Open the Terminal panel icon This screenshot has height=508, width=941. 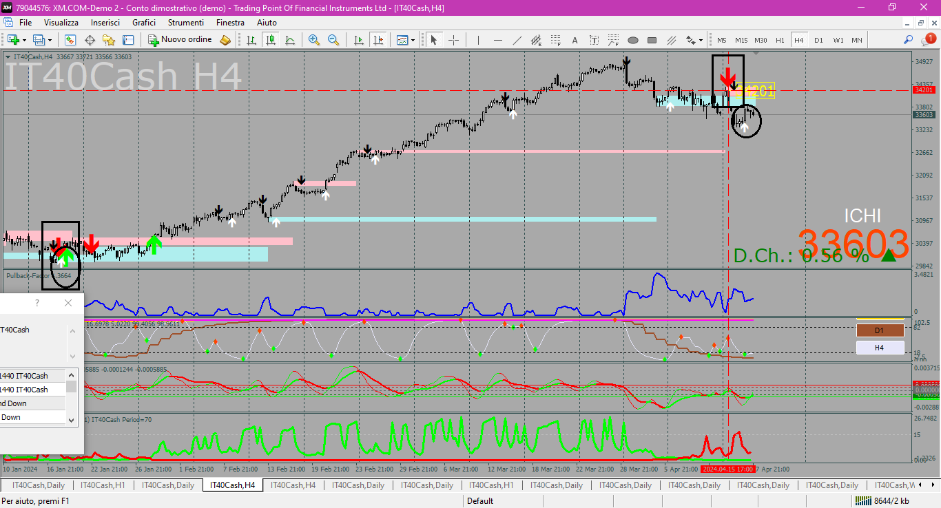point(128,40)
